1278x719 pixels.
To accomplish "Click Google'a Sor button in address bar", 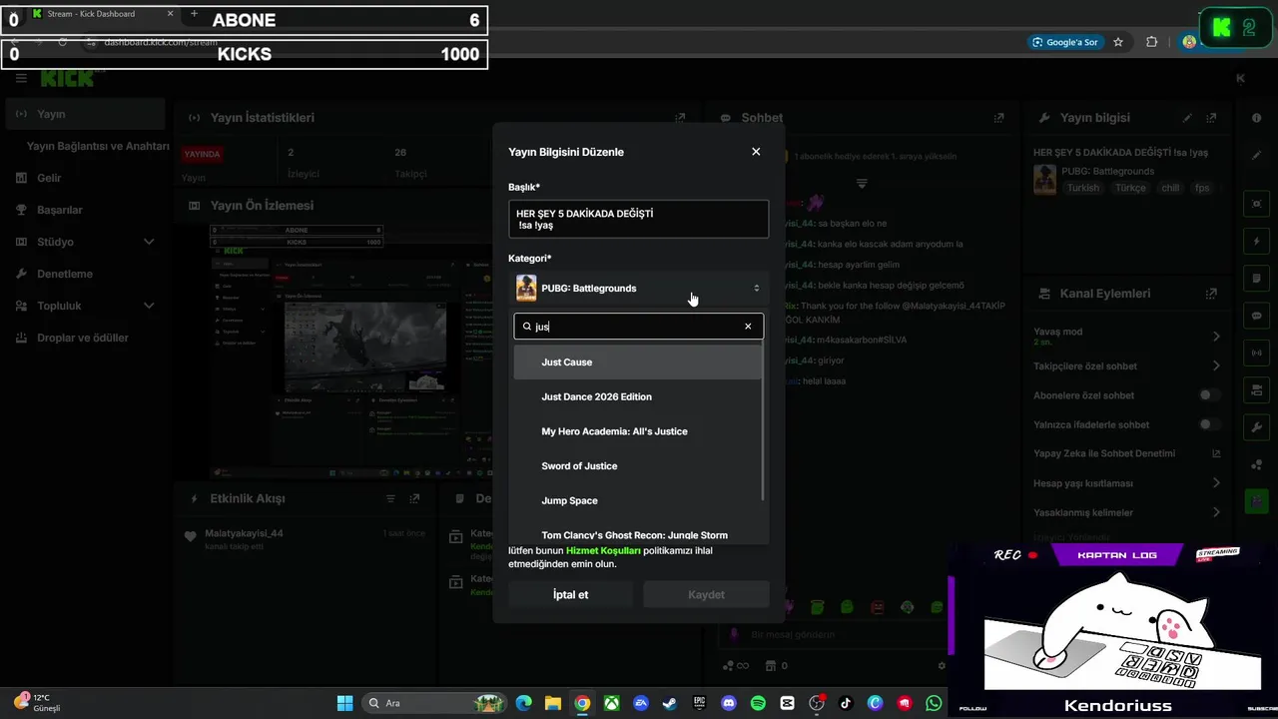I will pyautogui.click(x=1065, y=42).
